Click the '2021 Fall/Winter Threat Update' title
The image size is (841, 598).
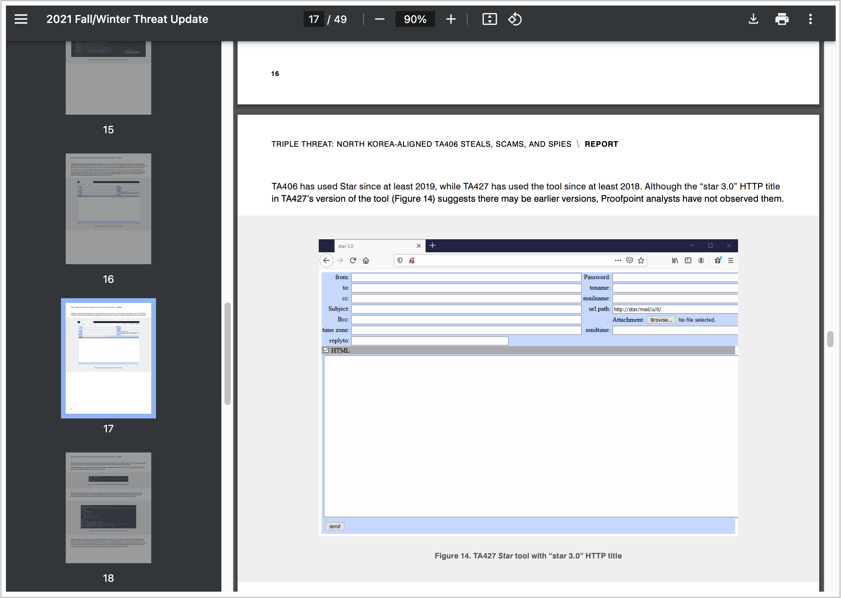127,19
